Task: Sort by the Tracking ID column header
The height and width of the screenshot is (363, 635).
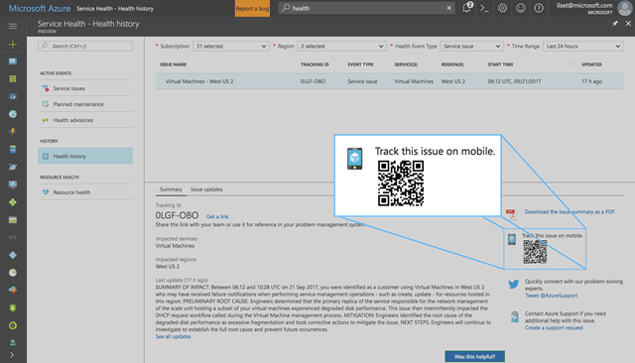Action: 315,64
